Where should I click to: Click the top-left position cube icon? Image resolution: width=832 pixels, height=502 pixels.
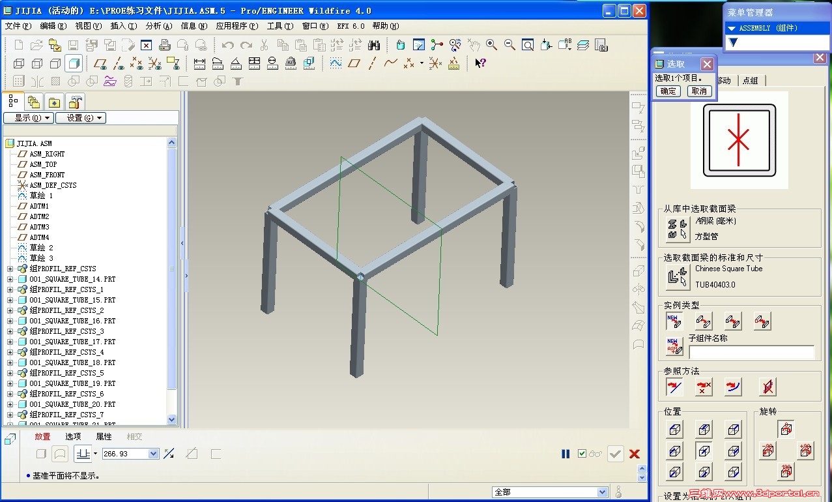(x=675, y=429)
